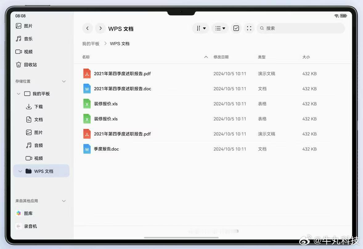Click the Wi-Fi status icon

pyautogui.click(x=336, y=16)
